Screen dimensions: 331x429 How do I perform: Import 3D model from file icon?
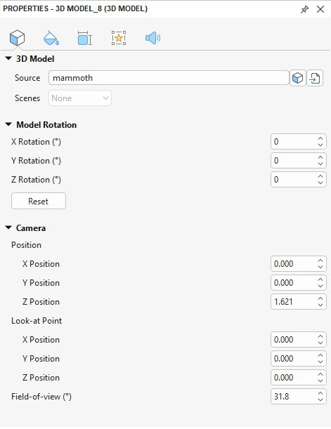[315, 78]
